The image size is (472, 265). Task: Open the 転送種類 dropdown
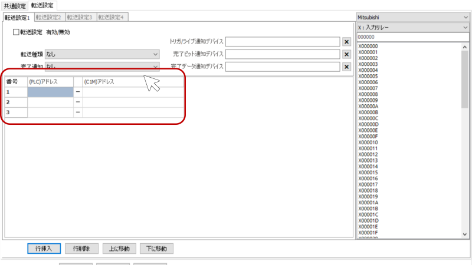coord(102,54)
